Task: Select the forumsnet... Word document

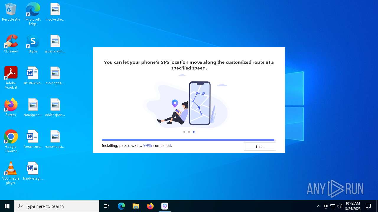Action: pyautogui.click(x=33, y=139)
